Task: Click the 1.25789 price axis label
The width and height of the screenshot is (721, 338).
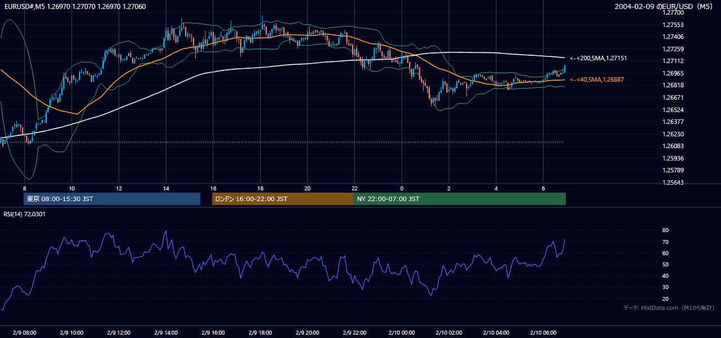Action: (674, 170)
